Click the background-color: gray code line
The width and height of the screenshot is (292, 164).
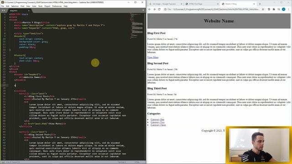click(x=33, y=41)
